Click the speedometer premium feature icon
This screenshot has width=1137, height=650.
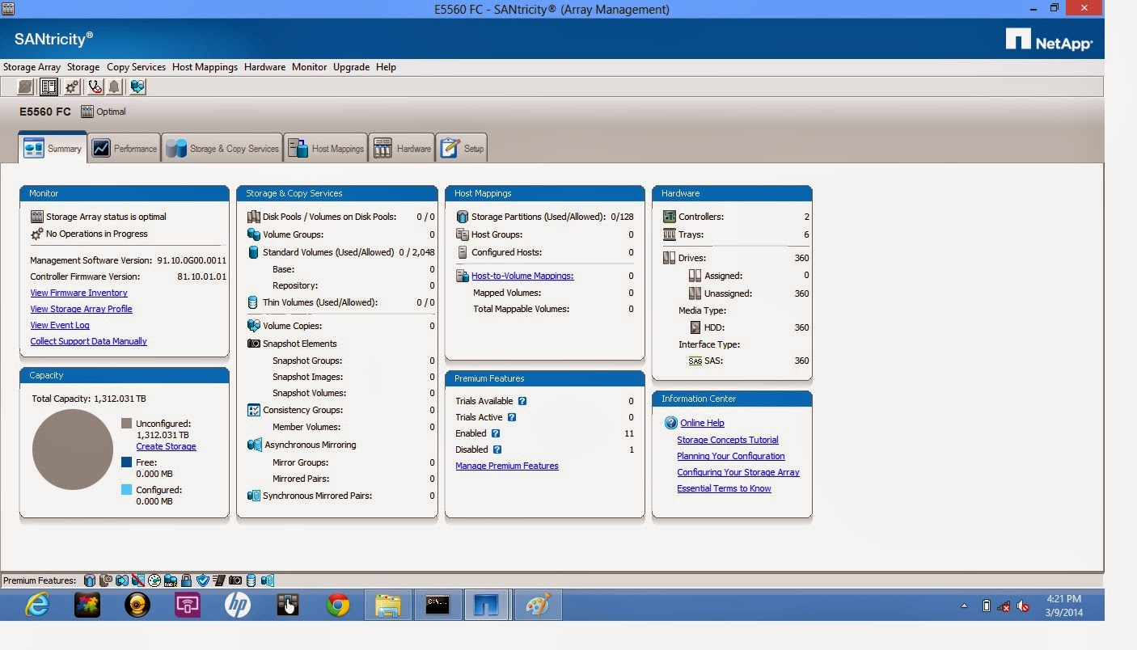(154, 580)
